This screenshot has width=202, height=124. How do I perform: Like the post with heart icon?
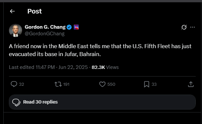coord(102,84)
